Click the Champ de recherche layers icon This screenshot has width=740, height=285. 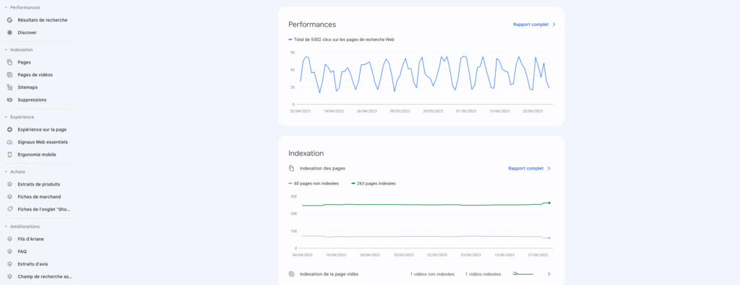coord(9,276)
